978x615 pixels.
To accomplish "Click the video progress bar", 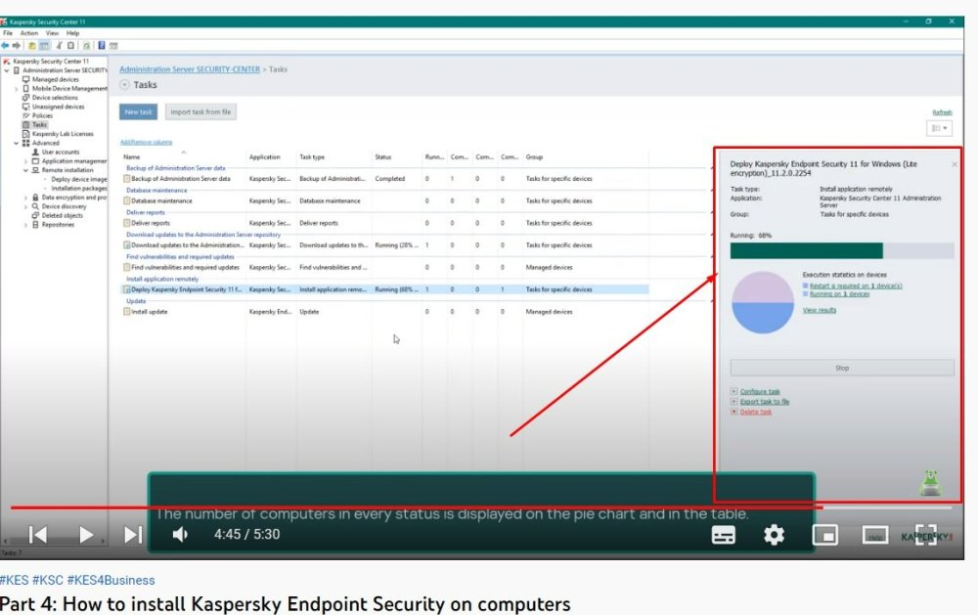I will 481,507.
